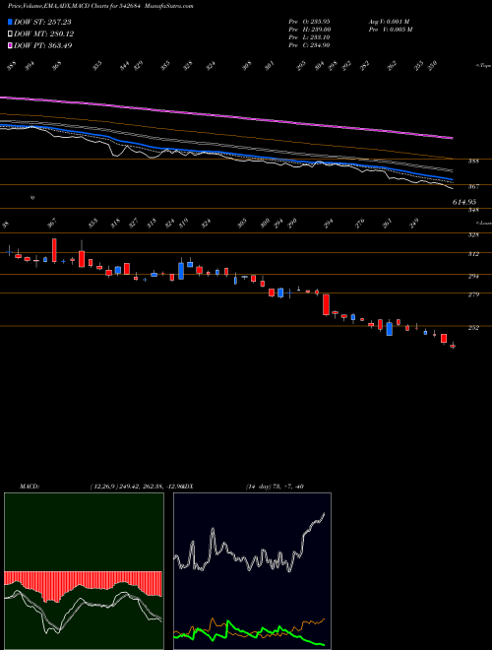
Task: Click the 'Avg V: 0.001 M' volume text
Action: click(x=389, y=21)
